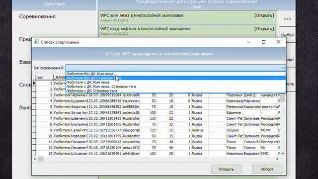Click vertical scrollbar down arrow in table

283,154
